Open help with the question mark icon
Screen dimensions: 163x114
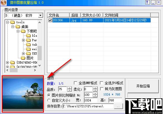pos(148,2)
